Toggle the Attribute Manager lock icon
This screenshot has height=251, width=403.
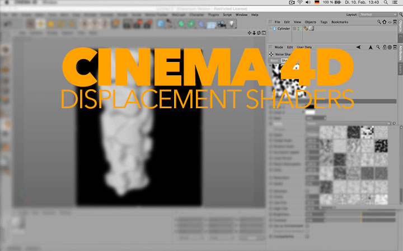(x=385, y=47)
